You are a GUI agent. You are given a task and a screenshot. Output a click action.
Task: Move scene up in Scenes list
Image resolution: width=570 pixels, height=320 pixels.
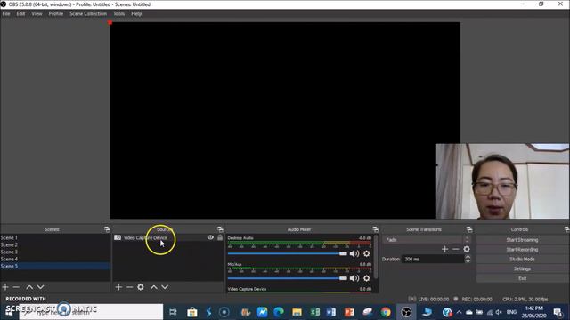click(29, 287)
